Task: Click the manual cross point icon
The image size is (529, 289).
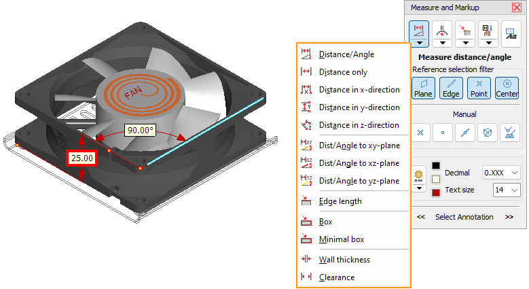Action: click(420, 133)
